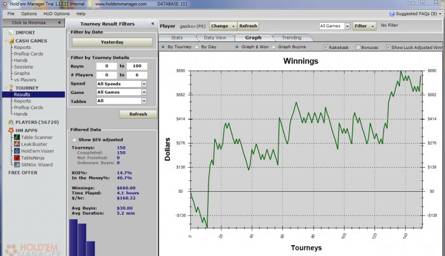Click the minimum # Players field
The image size is (445, 256).
click(107, 75)
